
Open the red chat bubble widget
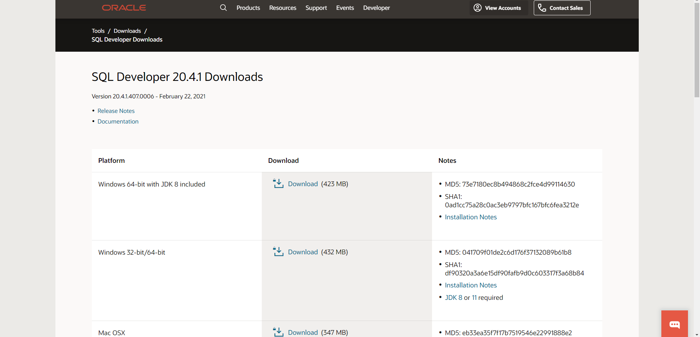click(674, 324)
